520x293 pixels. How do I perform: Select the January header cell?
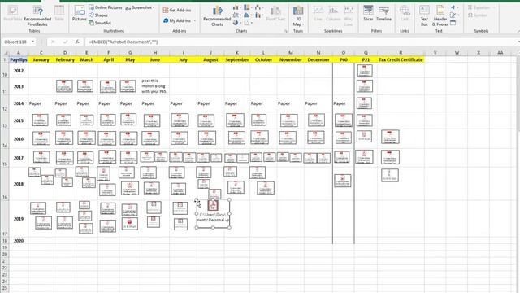[x=41, y=59]
